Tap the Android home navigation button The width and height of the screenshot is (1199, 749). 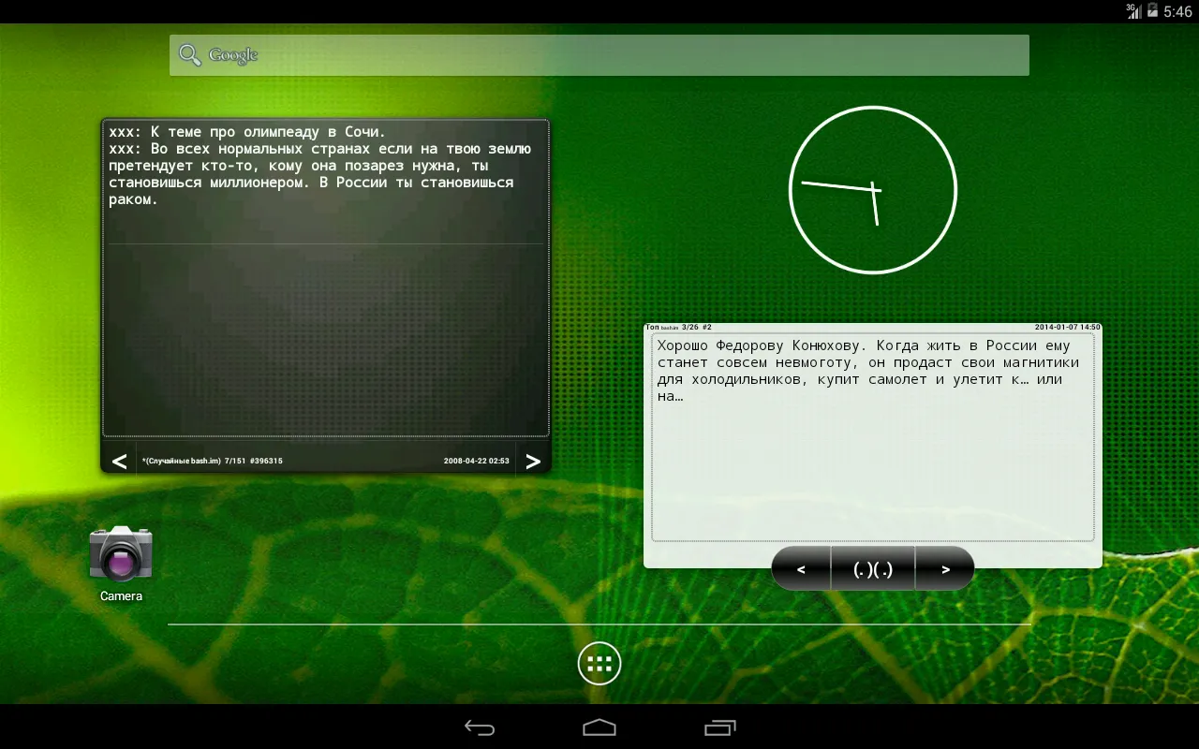click(x=599, y=727)
